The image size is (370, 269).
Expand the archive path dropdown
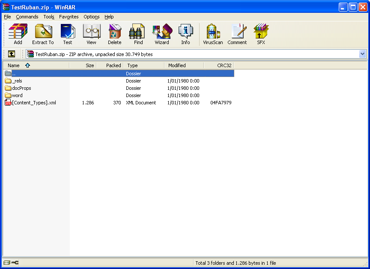pos(362,54)
